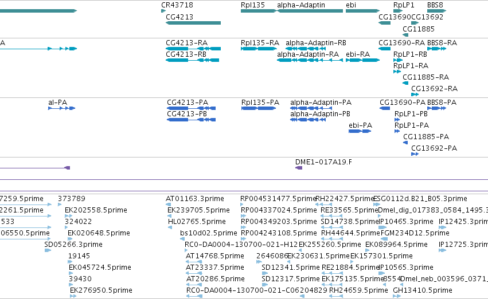
Task: Select the al-PA protein feature
Action: 61,108
